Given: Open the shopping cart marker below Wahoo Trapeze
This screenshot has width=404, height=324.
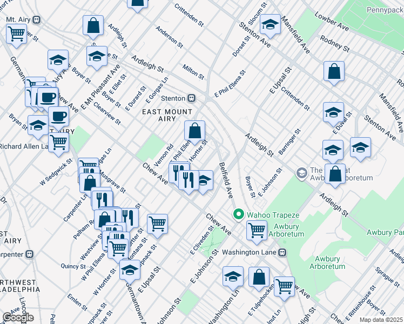Looking at the screenshot, I should coord(257,232).
